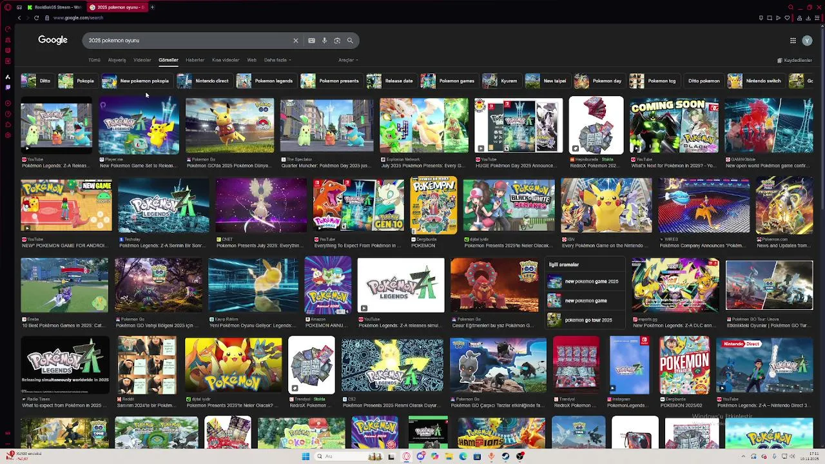This screenshot has width=825, height=464.
Task: Reload the page with the refresh icon
Action: [x=36, y=18]
